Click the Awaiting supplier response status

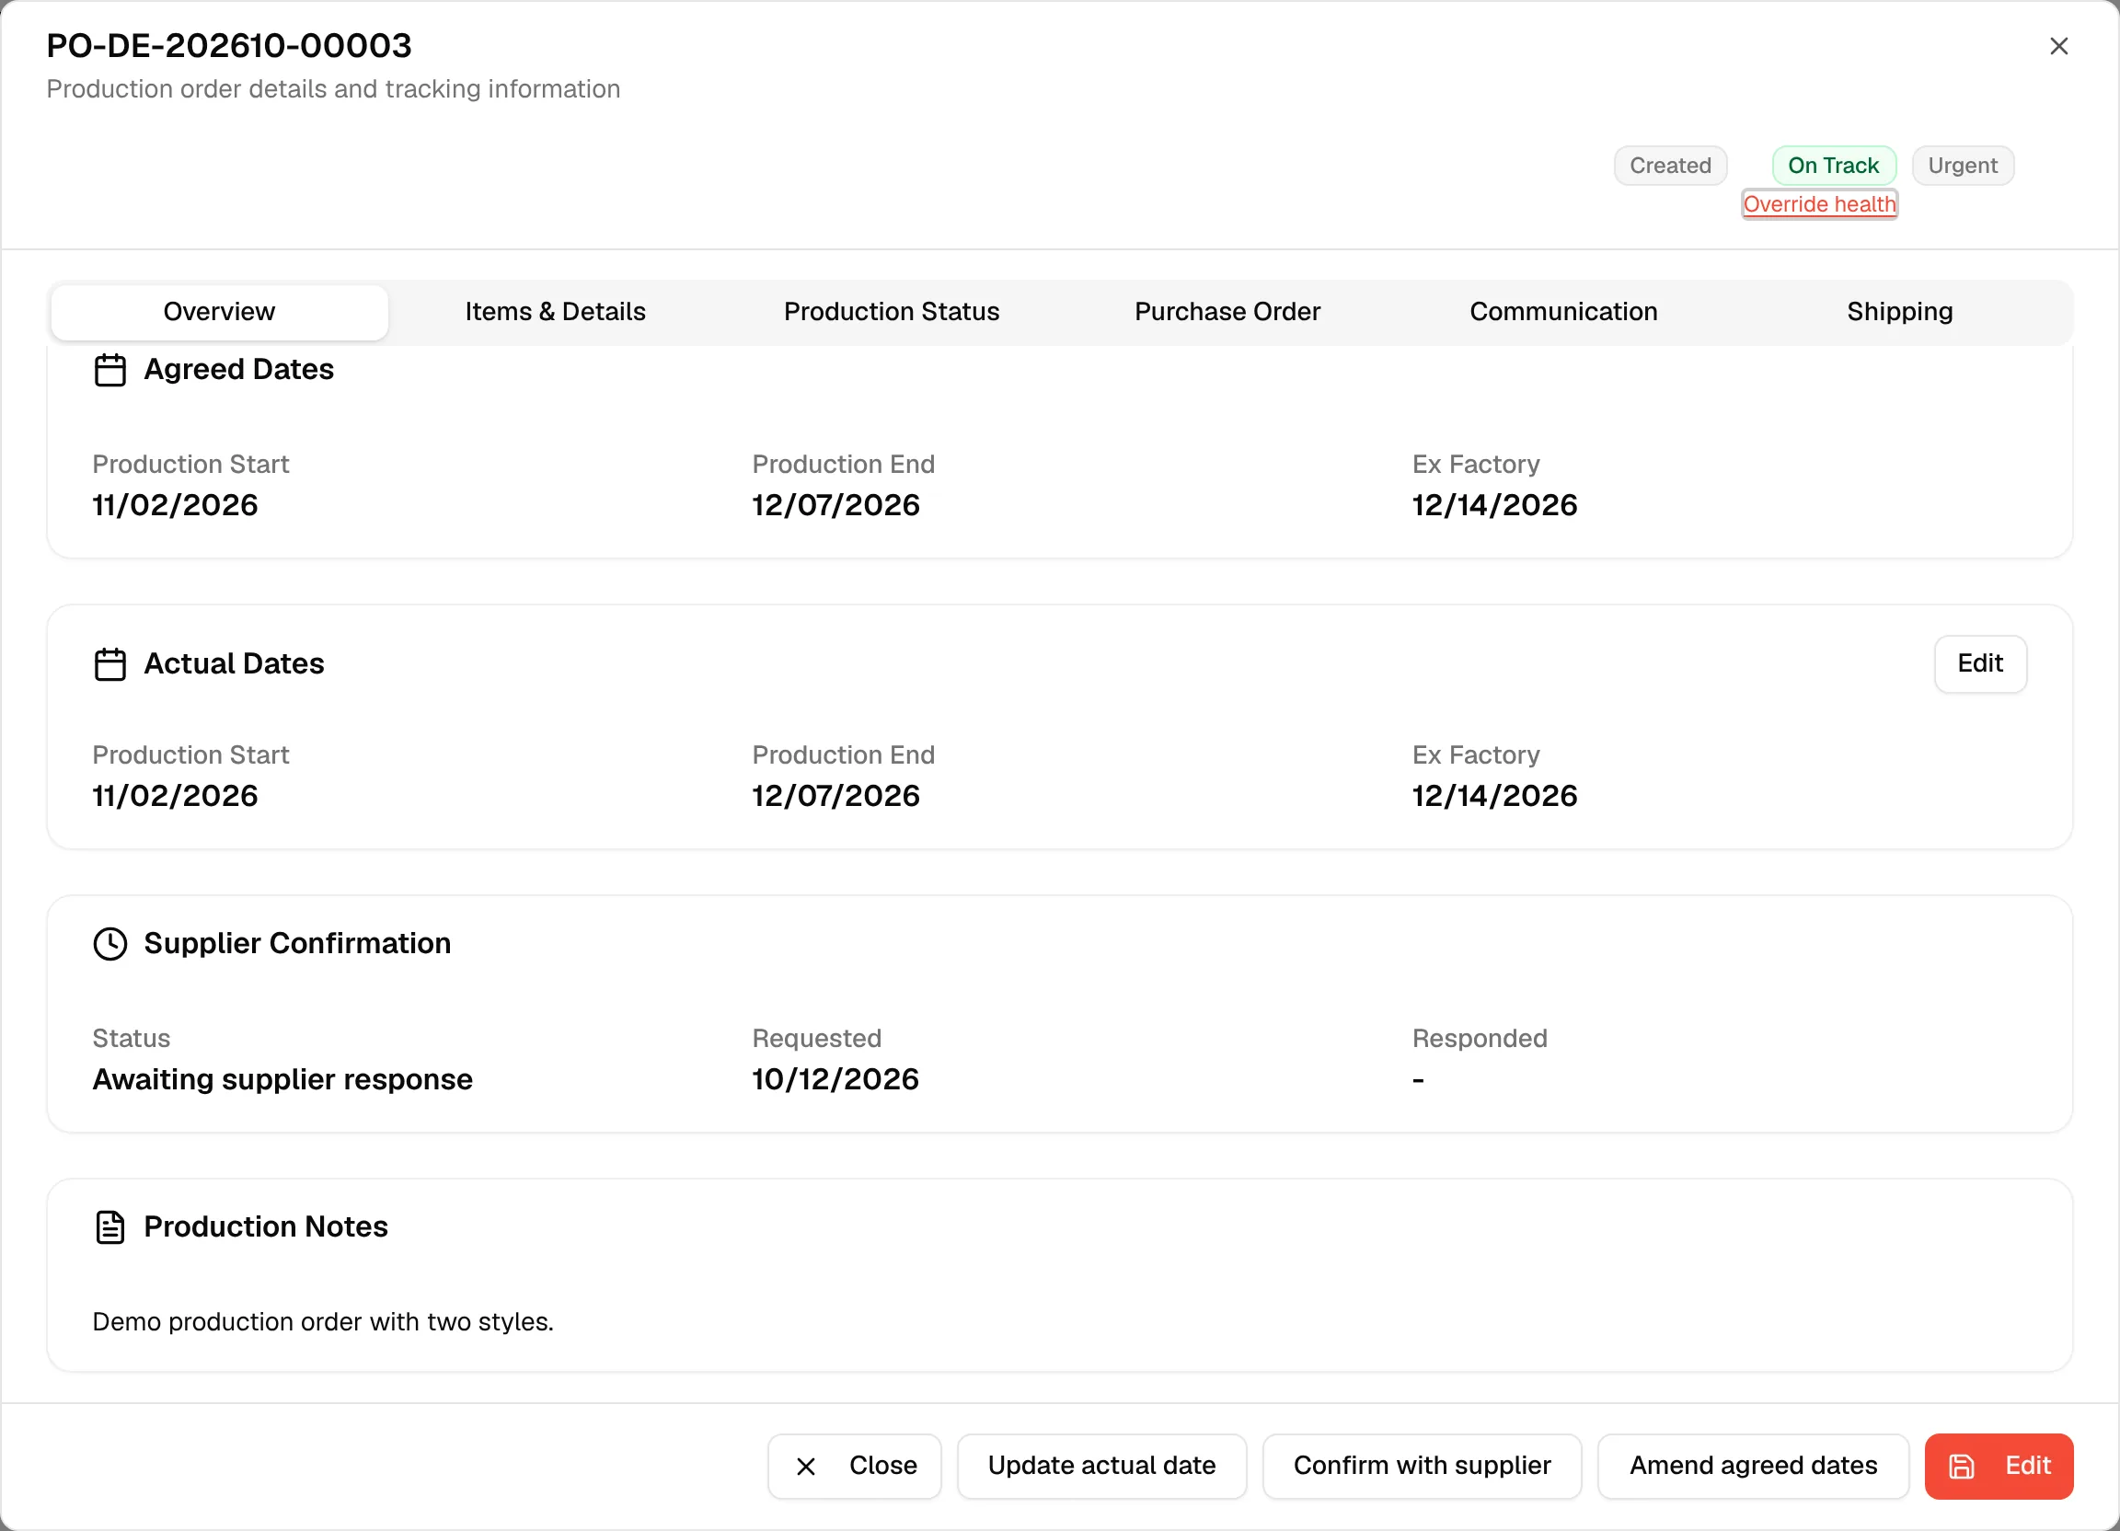coord(282,1079)
